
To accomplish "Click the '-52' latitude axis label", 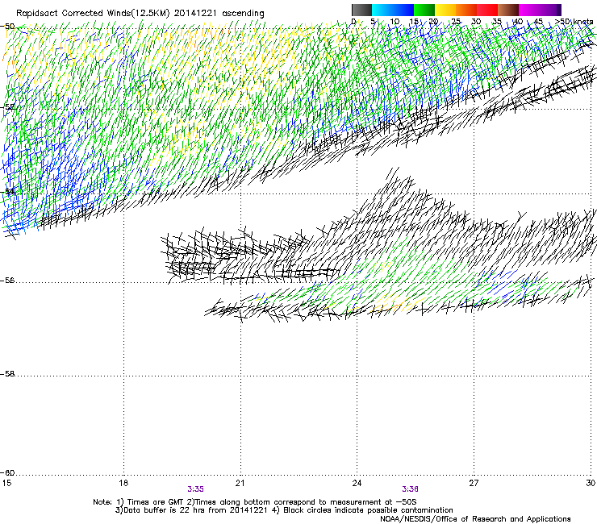I will (x=8, y=107).
